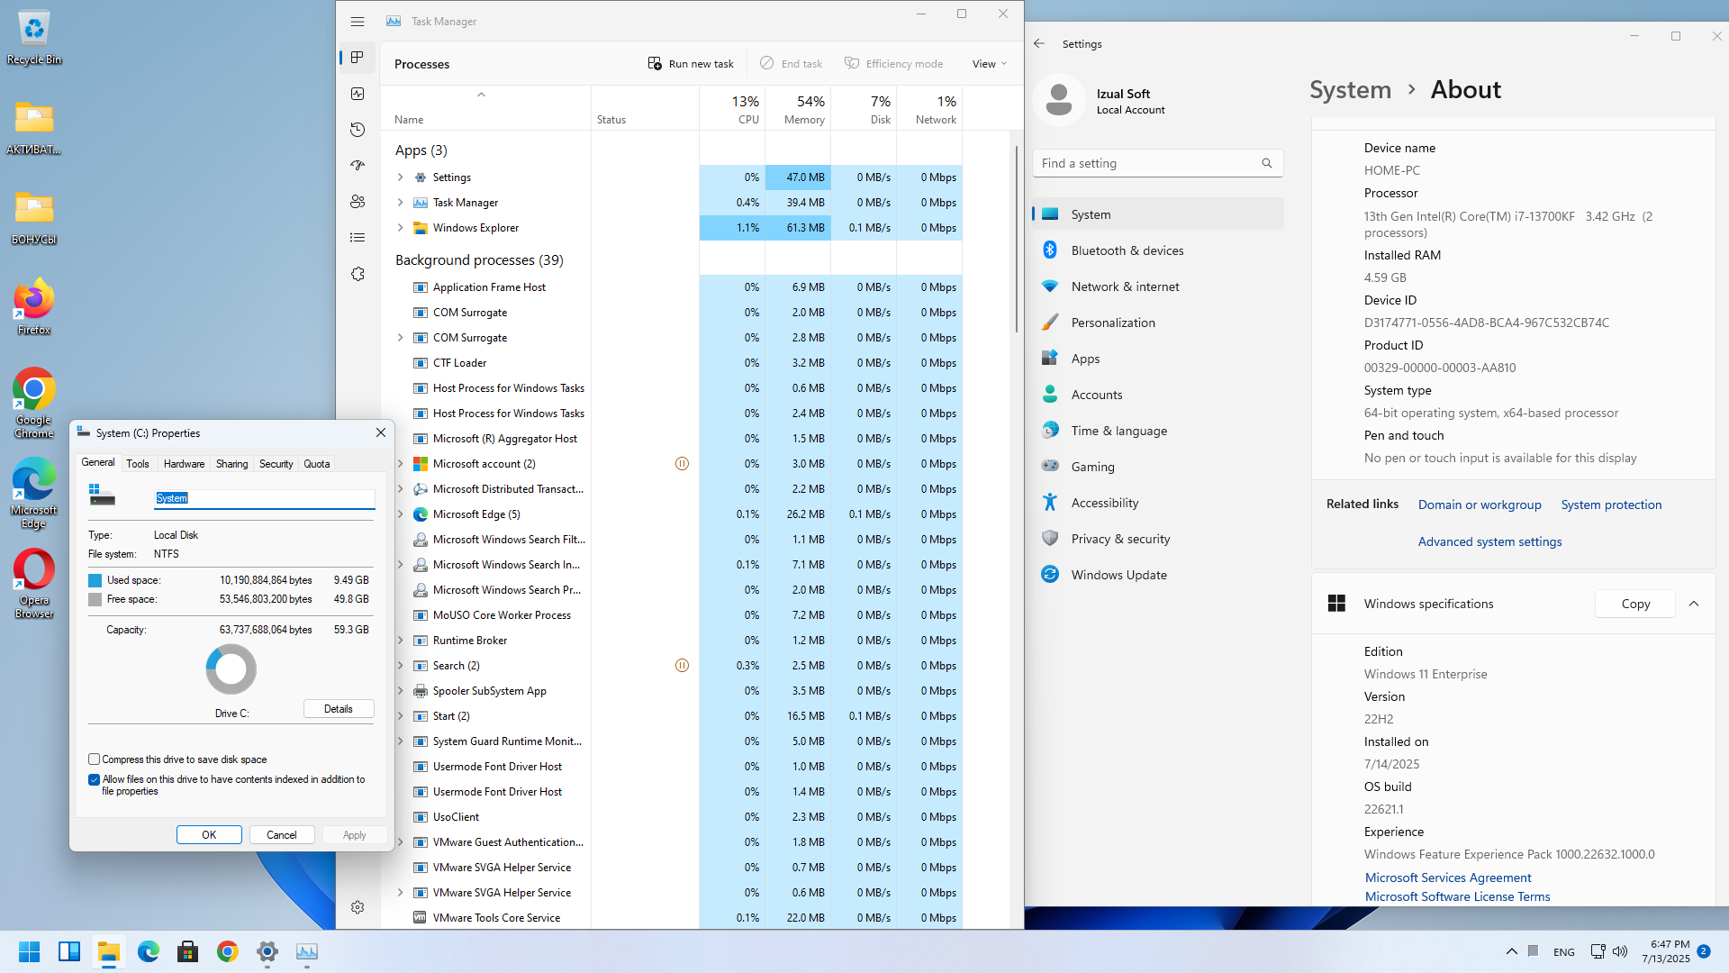
Task: Switch to Security tab in Properties dialog
Action: [x=276, y=464]
